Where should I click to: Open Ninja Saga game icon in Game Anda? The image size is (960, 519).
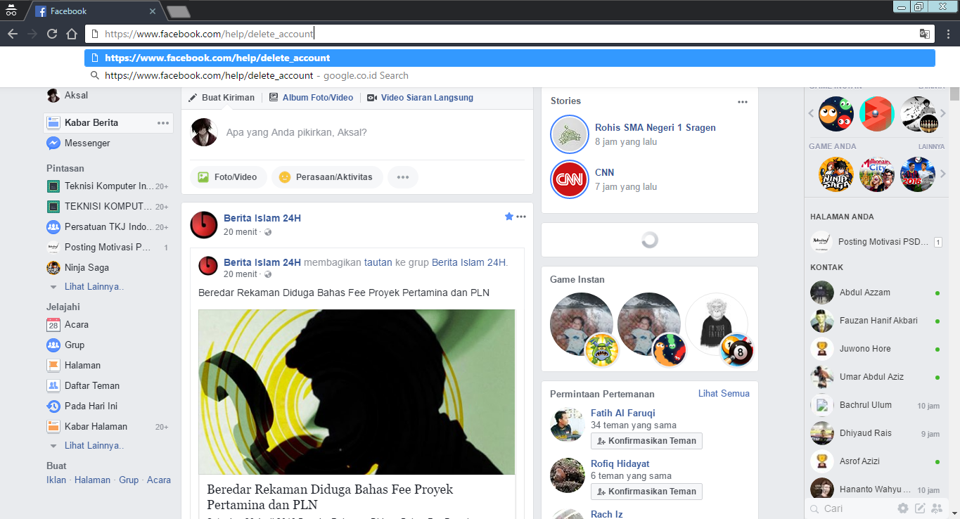click(836, 174)
